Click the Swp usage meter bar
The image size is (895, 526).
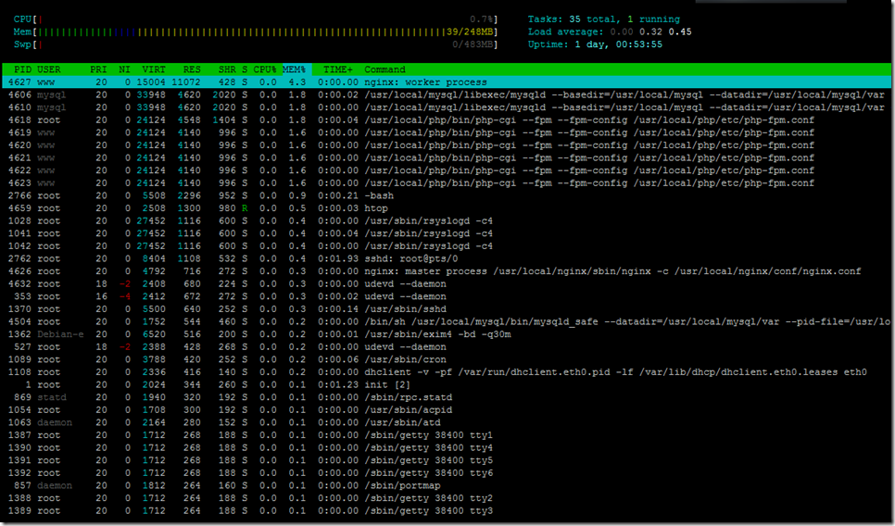tap(256, 44)
